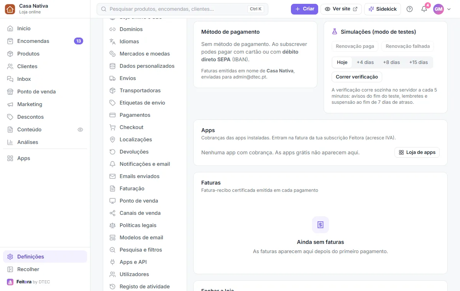Click the Envios truck icon
The width and height of the screenshot is (460, 291).
tap(113, 78)
